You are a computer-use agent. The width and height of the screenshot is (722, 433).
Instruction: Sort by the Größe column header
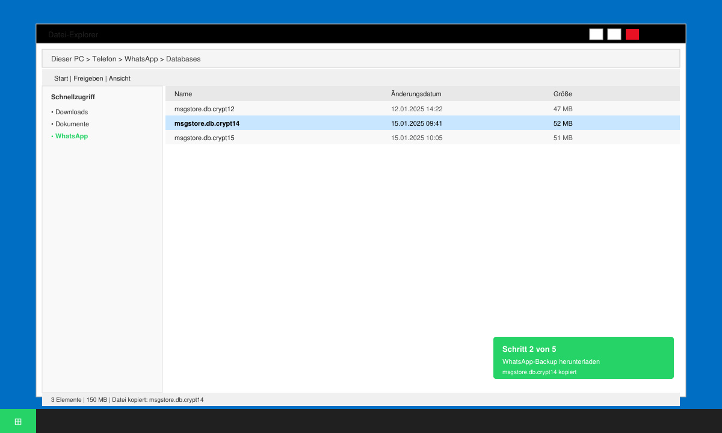coord(563,94)
